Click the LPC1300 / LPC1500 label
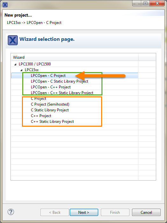 [35, 64]
